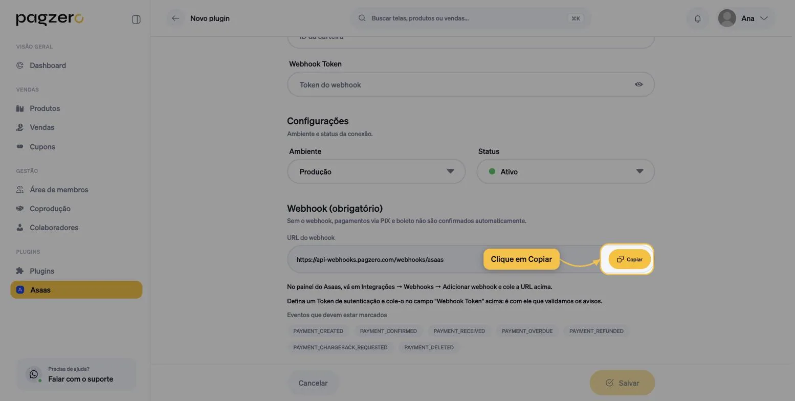
Task: Select the Asaas plugin item
Action: (x=76, y=290)
